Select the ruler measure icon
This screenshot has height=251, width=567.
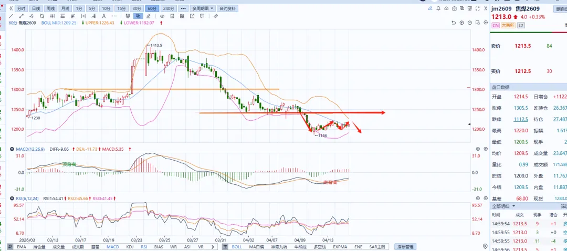[216, 16]
